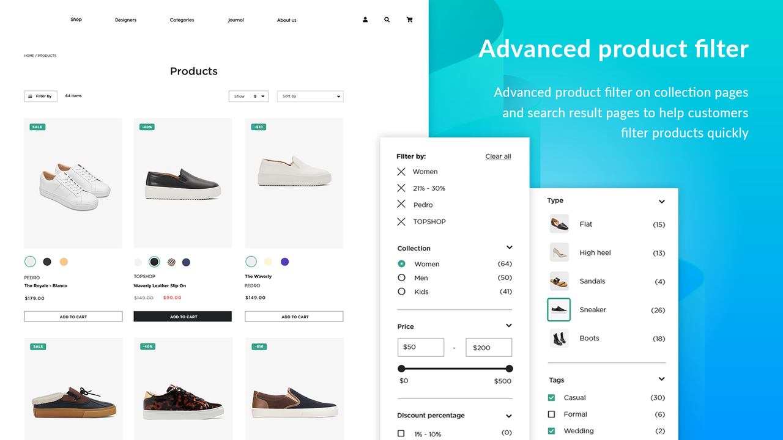
Task: Open the Sort by dropdown
Action: tap(310, 96)
